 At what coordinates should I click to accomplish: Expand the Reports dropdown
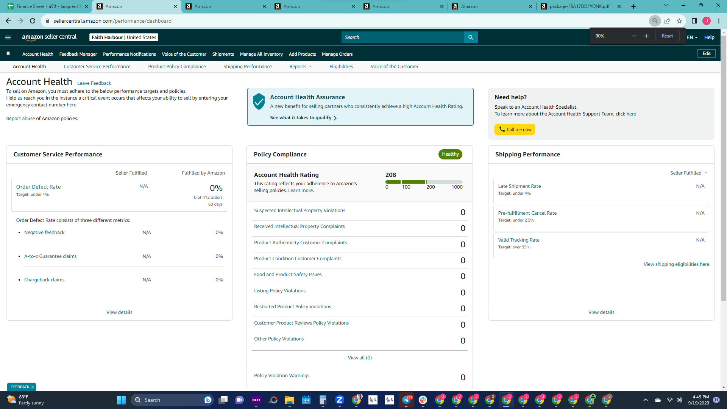[301, 67]
